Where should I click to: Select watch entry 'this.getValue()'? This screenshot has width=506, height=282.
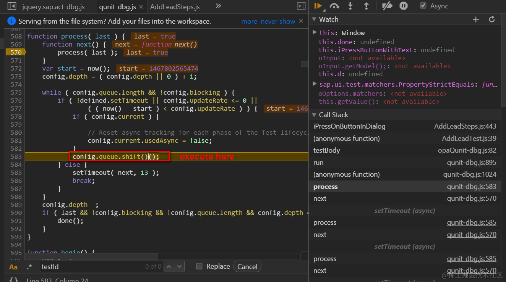379,102
